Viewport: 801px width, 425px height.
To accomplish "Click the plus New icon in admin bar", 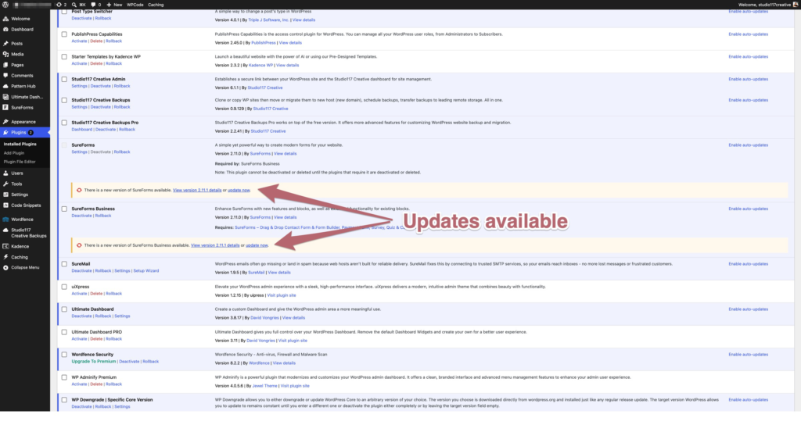I will tap(108, 5).
